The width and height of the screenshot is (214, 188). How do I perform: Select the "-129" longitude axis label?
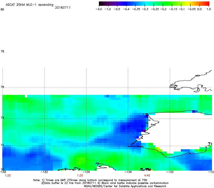tap(86, 172)
